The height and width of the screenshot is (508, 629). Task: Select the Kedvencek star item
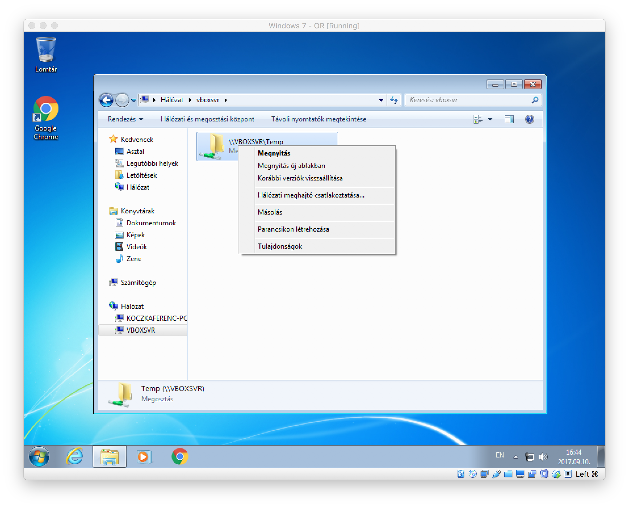click(131, 139)
